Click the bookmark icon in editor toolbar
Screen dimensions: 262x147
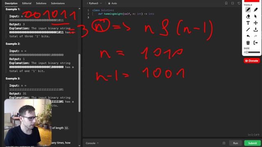pos(226,3)
